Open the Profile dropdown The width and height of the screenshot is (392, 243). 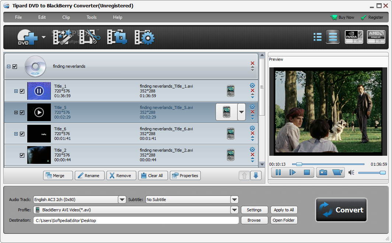[234, 210]
